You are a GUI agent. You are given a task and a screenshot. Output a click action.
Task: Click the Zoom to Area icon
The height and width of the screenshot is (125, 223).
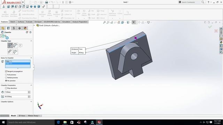click(x=108, y=22)
